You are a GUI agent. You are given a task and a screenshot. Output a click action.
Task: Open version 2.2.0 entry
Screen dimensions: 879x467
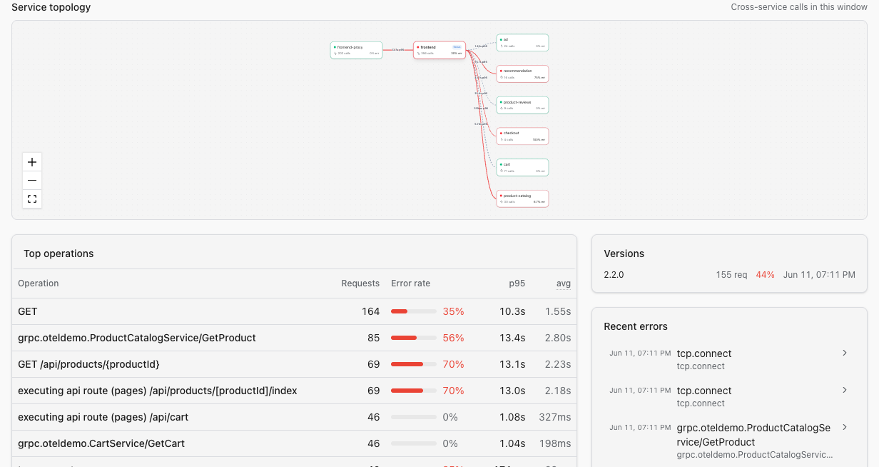point(729,275)
